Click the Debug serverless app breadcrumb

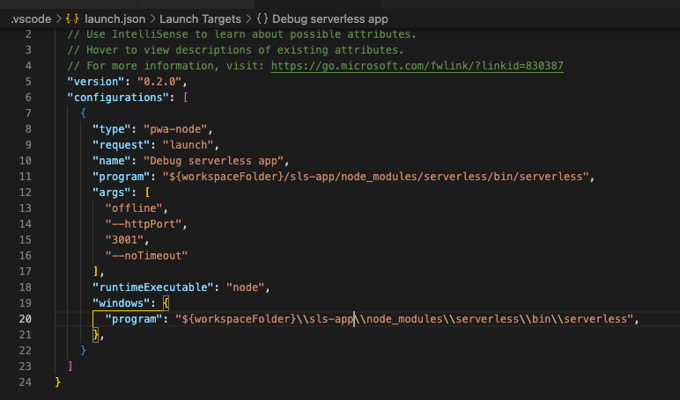(x=330, y=19)
